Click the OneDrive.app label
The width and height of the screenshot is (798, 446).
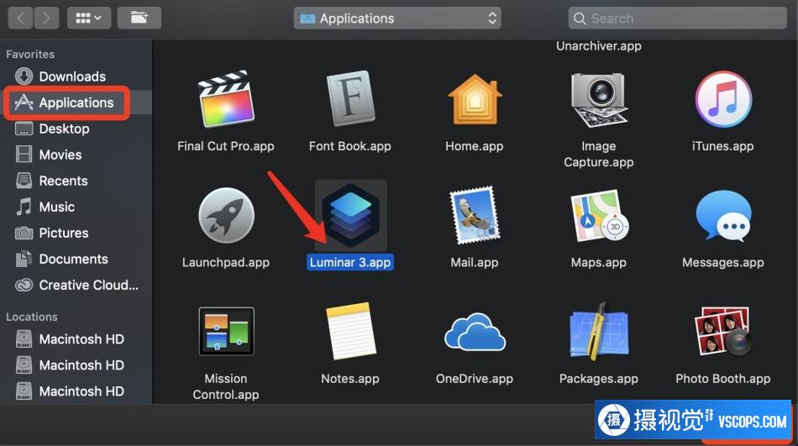pos(475,378)
